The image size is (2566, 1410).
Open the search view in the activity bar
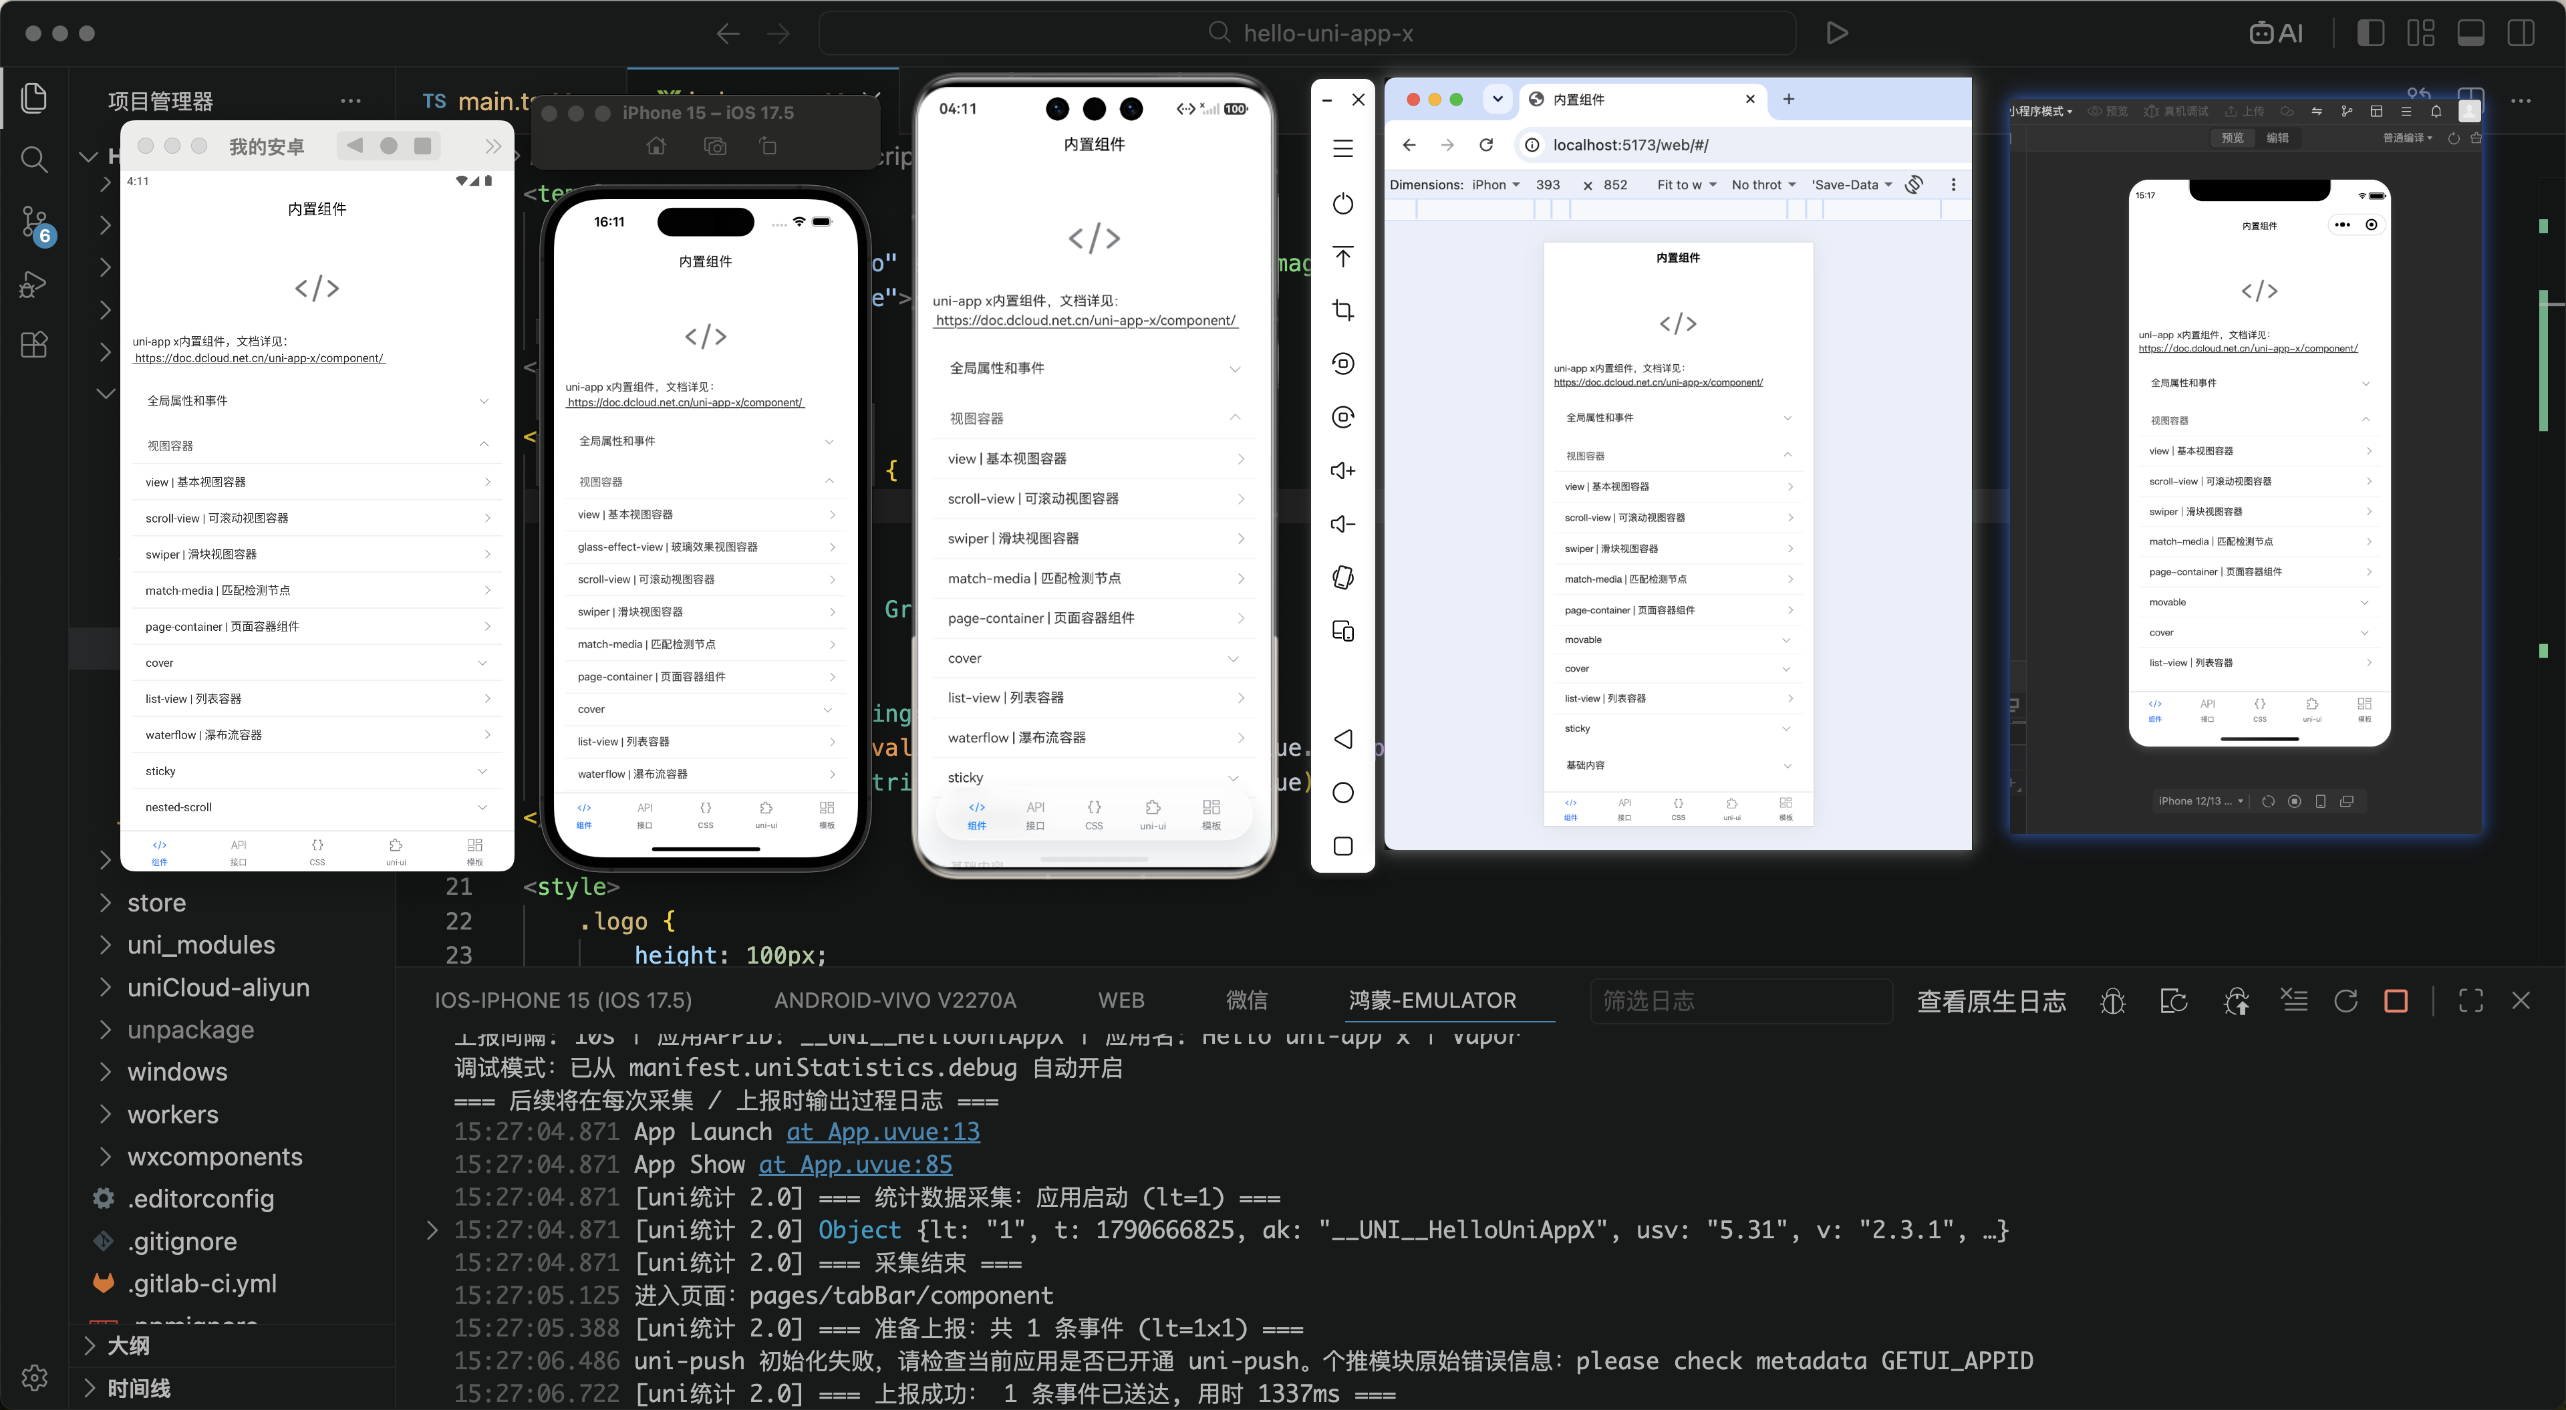tap(34, 160)
